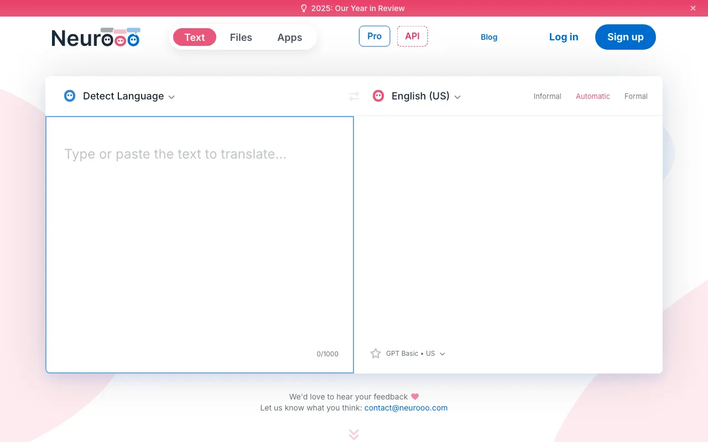Open the 2025: Our Year in Review link
Screen dimensions: 708x442
tap(358, 8)
